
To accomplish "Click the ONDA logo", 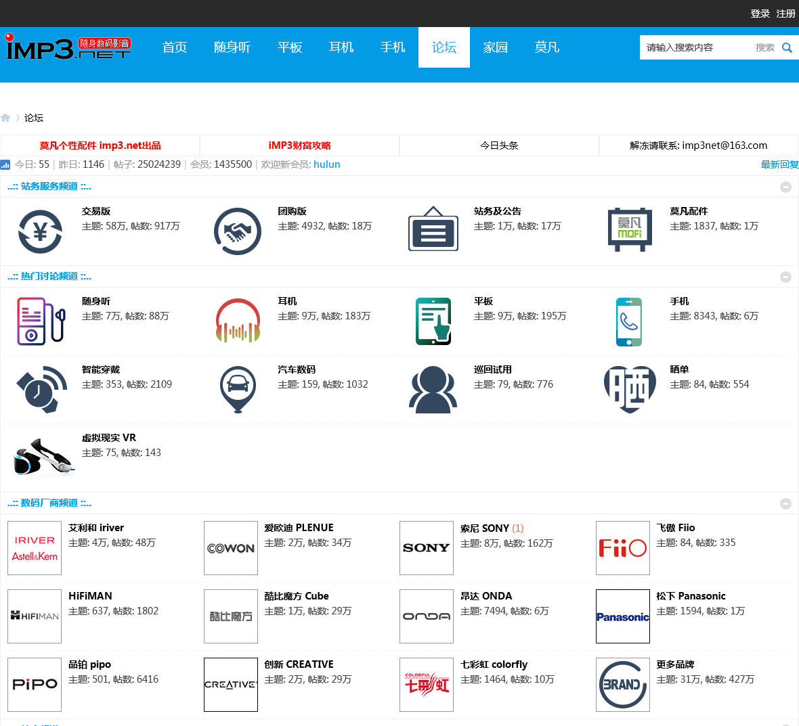I will (x=427, y=616).
